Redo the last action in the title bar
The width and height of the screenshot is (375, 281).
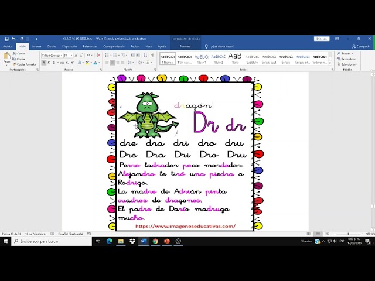click(22, 39)
